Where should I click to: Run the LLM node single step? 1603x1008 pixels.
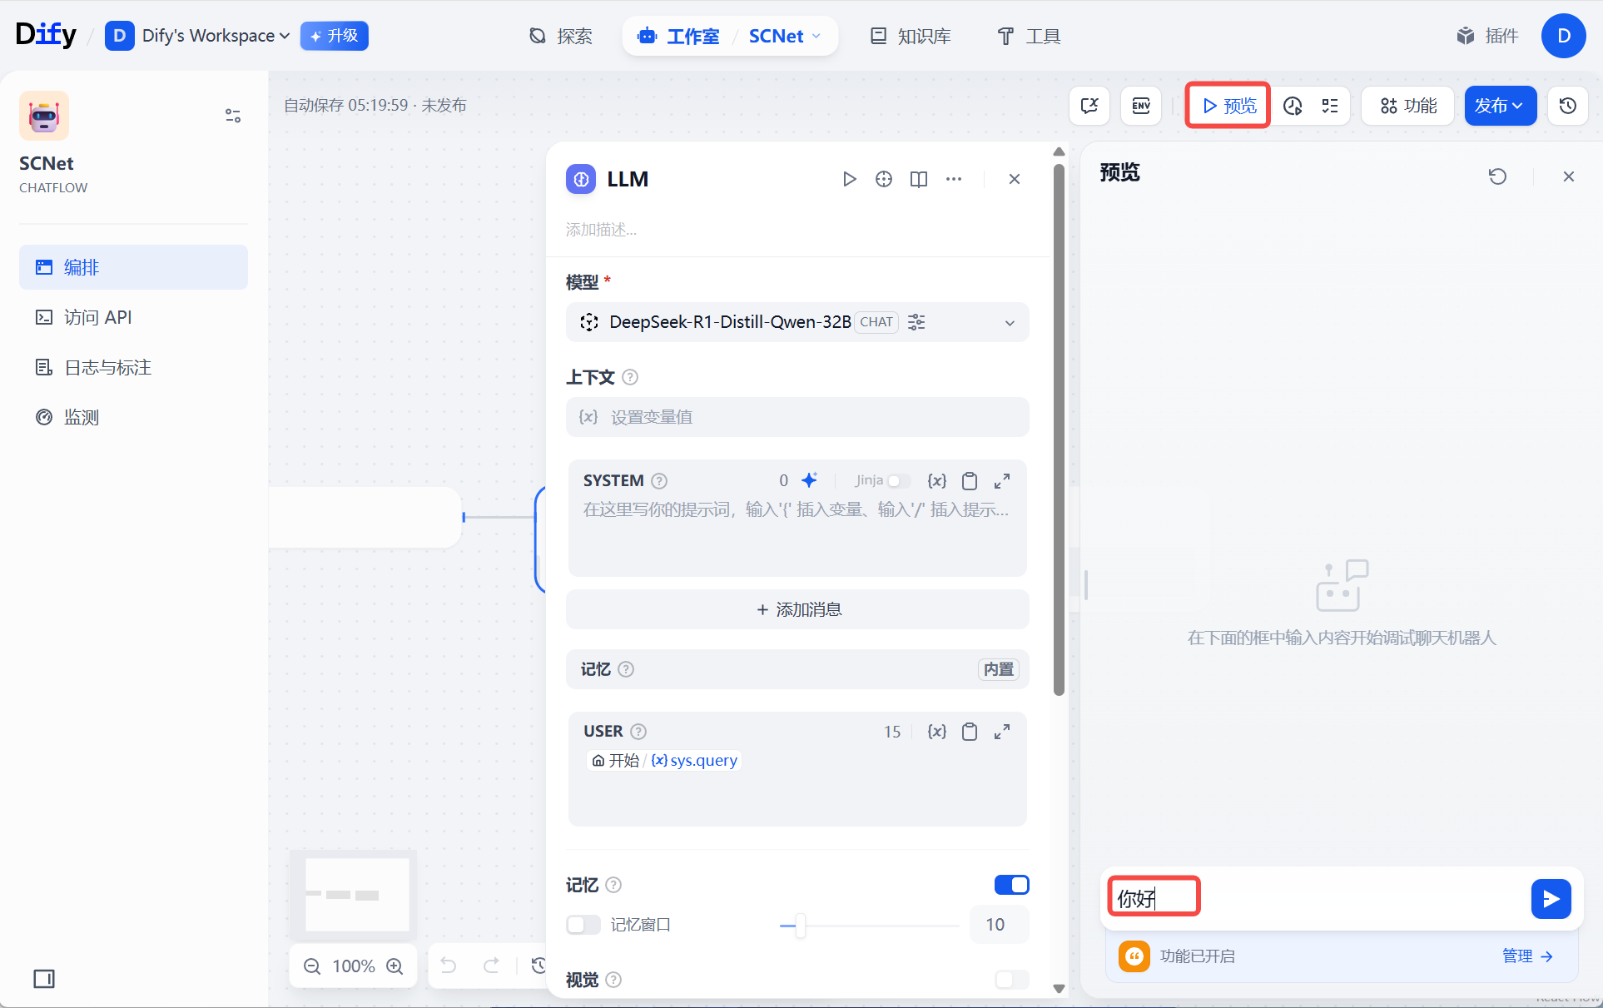click(849, 179)
